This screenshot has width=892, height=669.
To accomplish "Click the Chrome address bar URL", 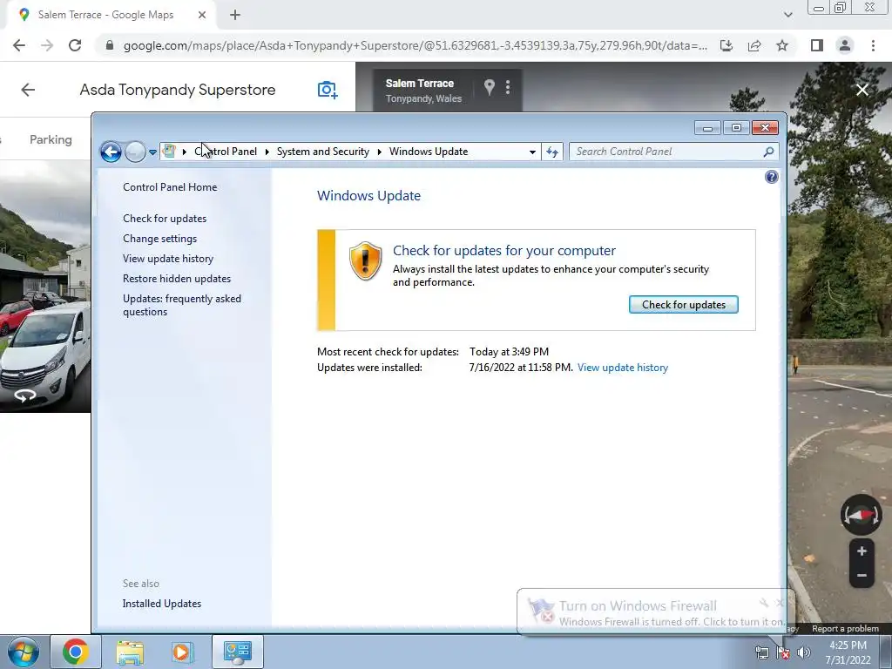I will tap(416, 45).
